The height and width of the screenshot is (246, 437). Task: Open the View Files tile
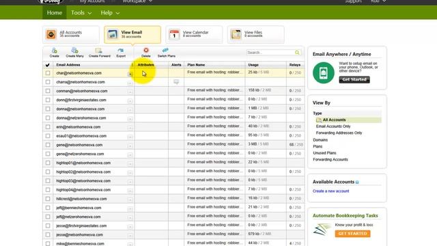tap(255, 34)
